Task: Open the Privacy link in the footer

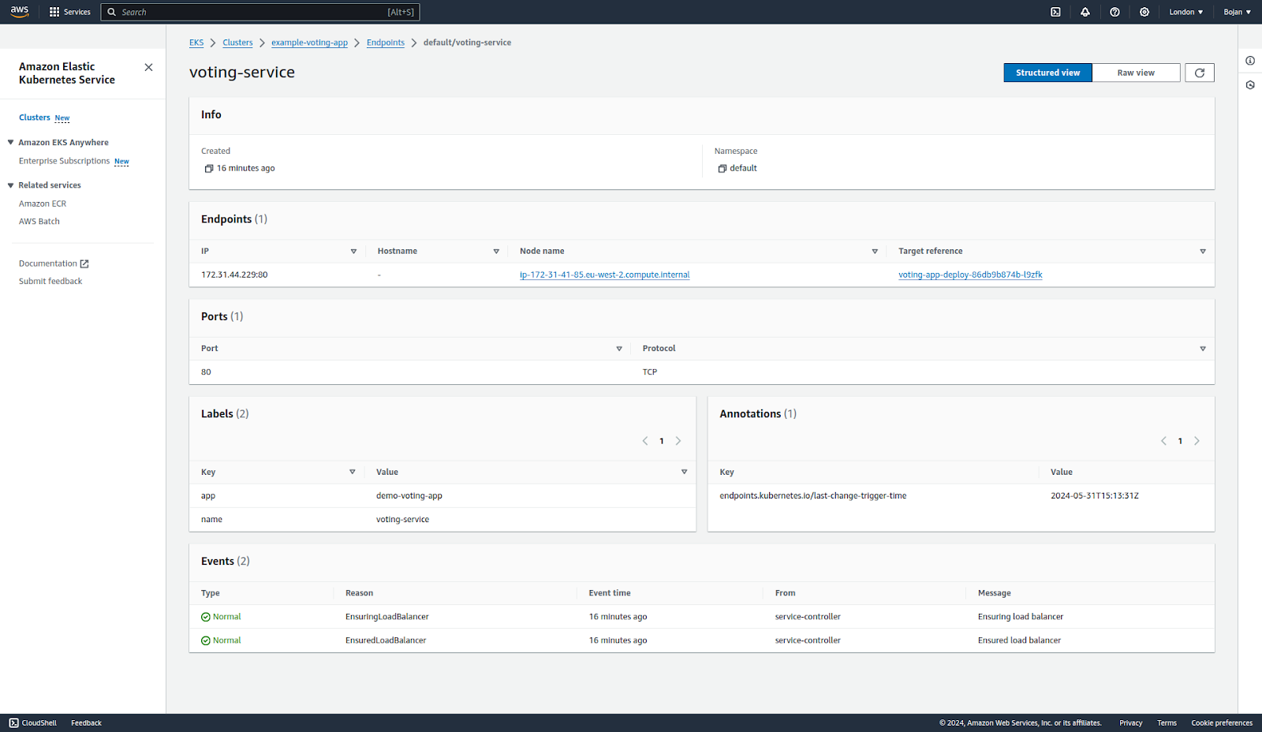Action: 1130,723
